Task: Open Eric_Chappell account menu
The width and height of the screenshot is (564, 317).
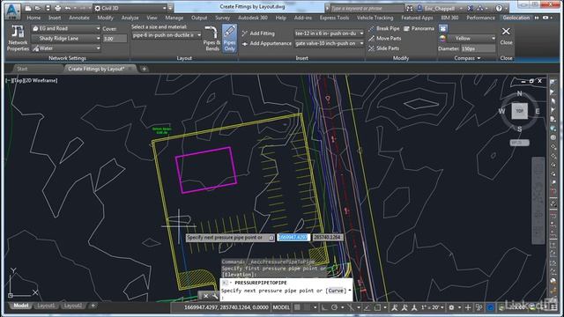Action: pyautogui.click(x=440, y=8)
